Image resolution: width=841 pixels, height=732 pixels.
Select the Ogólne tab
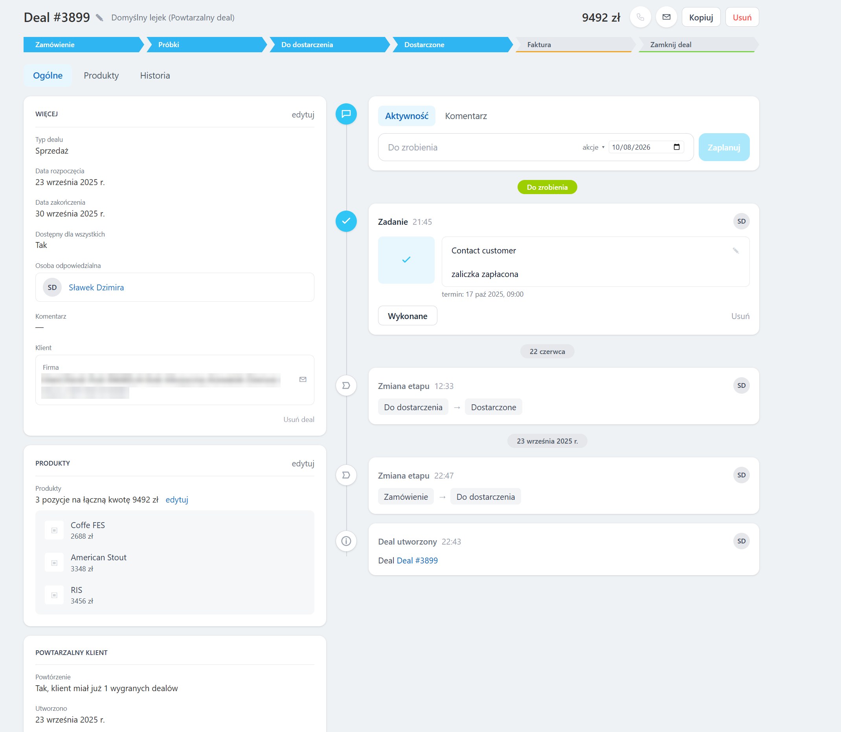tap(48, 75)
